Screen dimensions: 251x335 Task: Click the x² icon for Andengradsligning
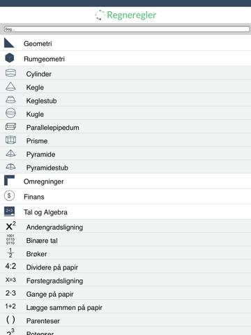[10, 225]
